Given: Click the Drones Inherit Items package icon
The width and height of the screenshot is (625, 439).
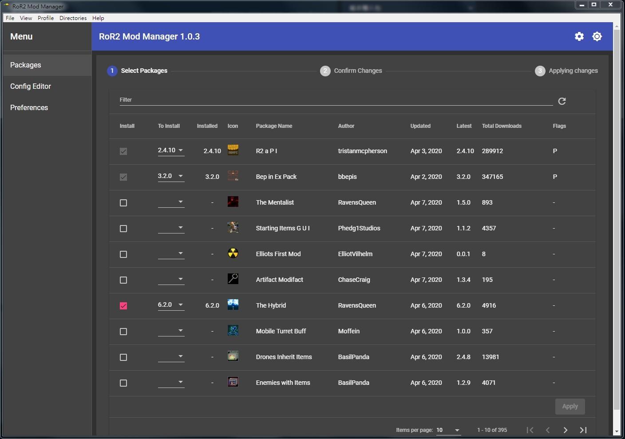Looking at the screenshot, I should point(233,356).
